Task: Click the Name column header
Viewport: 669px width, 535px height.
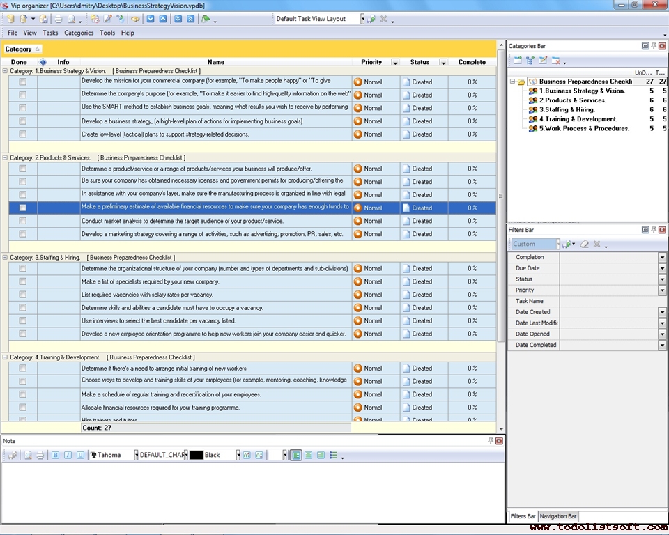Action: (216, 62)
